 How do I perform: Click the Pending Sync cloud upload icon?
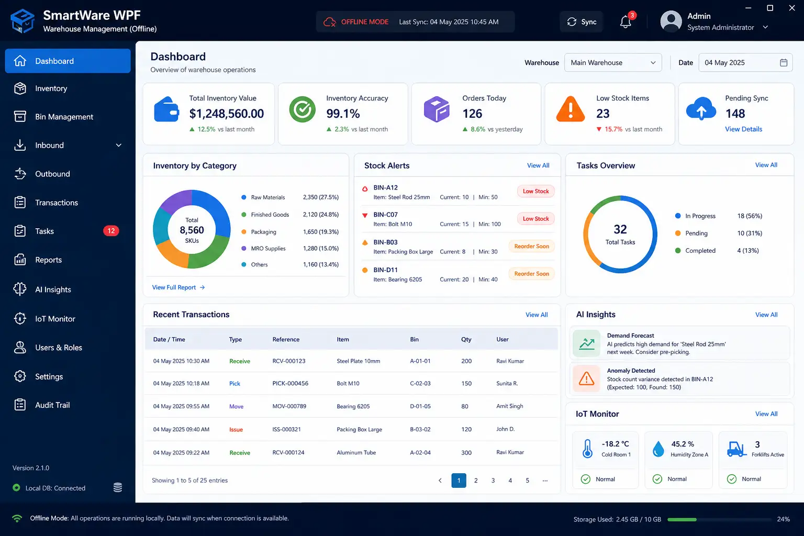pyautogui.click(x=701, y=109)
